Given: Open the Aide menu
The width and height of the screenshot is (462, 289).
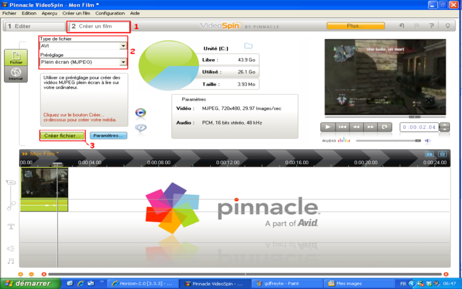Looking at the screenshot, I should pyautogui.click(x=135, y=13).
